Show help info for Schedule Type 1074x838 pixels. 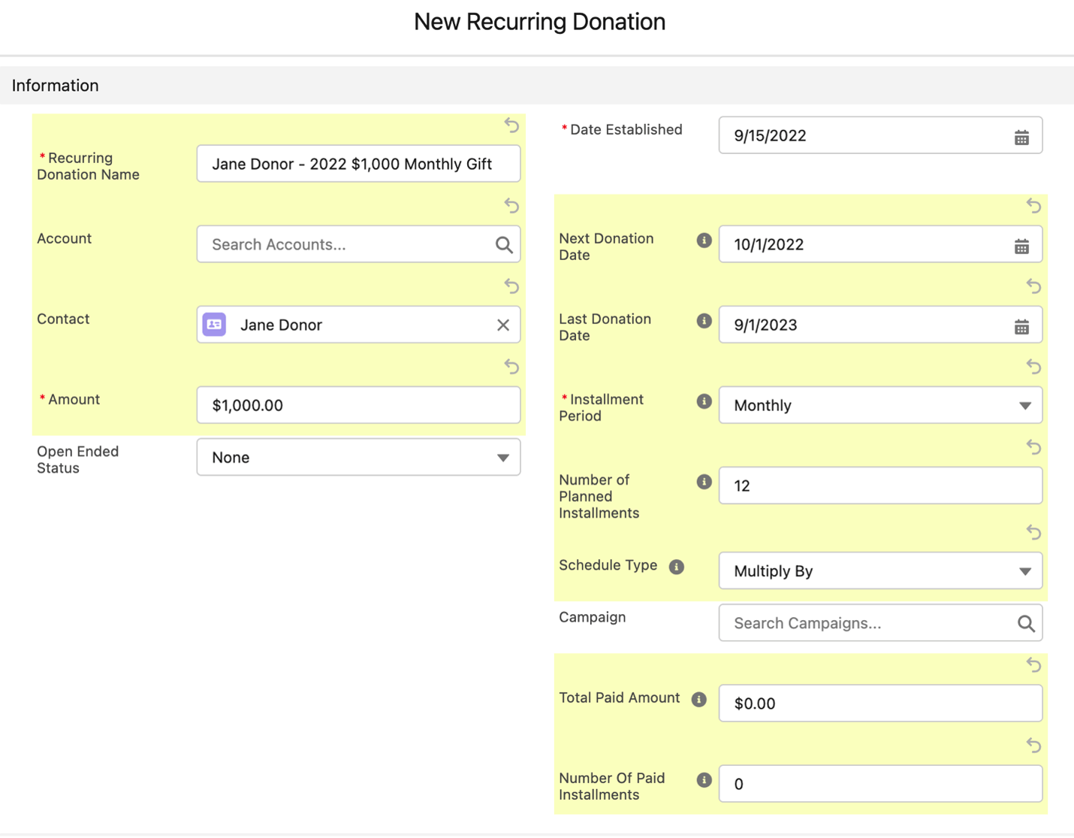click(x=677, y=567)
